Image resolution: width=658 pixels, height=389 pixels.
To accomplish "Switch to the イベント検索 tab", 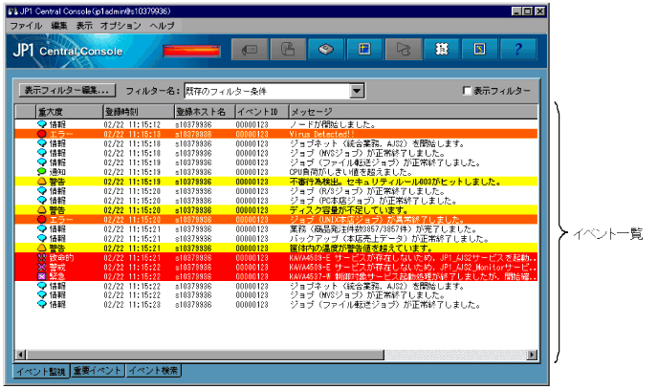I will [x=152, y=370].
